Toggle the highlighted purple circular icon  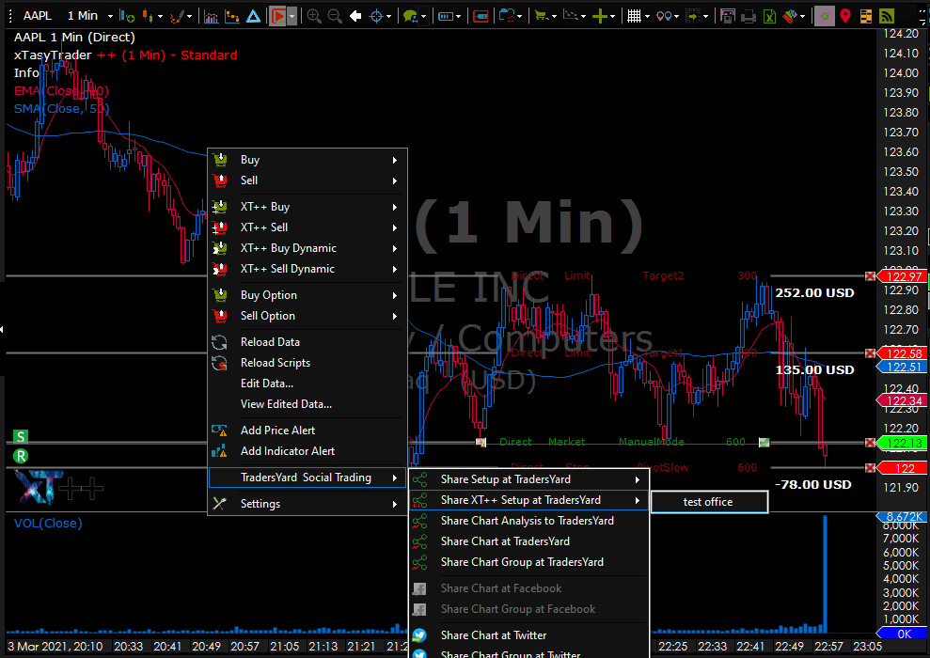click(x=825, y=16)
